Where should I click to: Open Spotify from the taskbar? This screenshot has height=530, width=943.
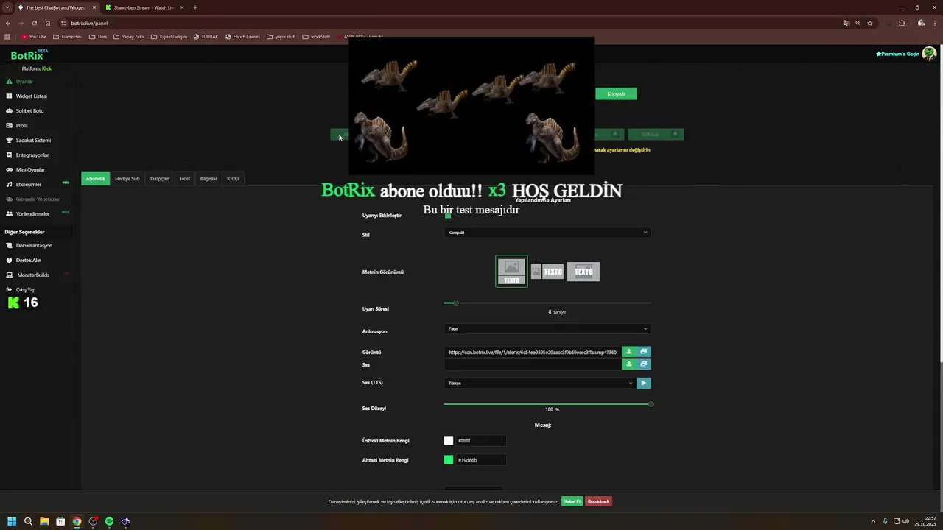pyautogui.click(x=109, y=521)
